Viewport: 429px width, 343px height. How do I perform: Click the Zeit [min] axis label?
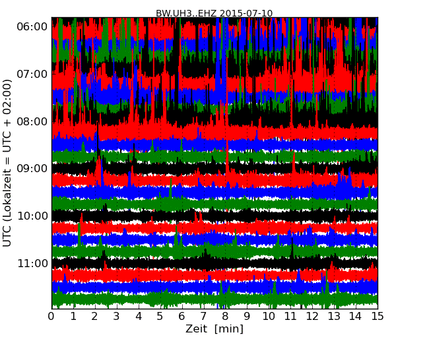coord(214,328)
